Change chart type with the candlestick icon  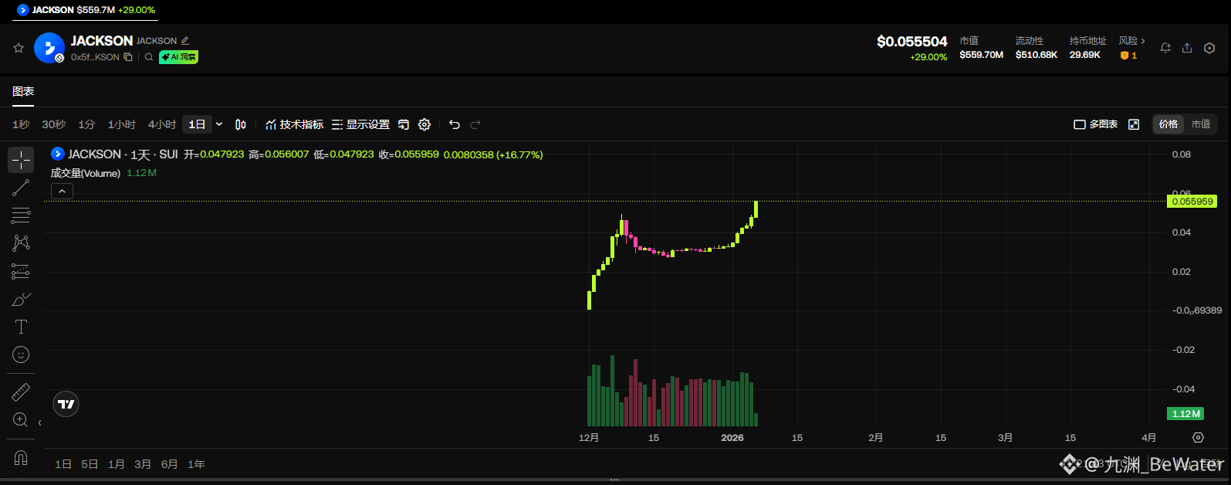click(241, 124)
